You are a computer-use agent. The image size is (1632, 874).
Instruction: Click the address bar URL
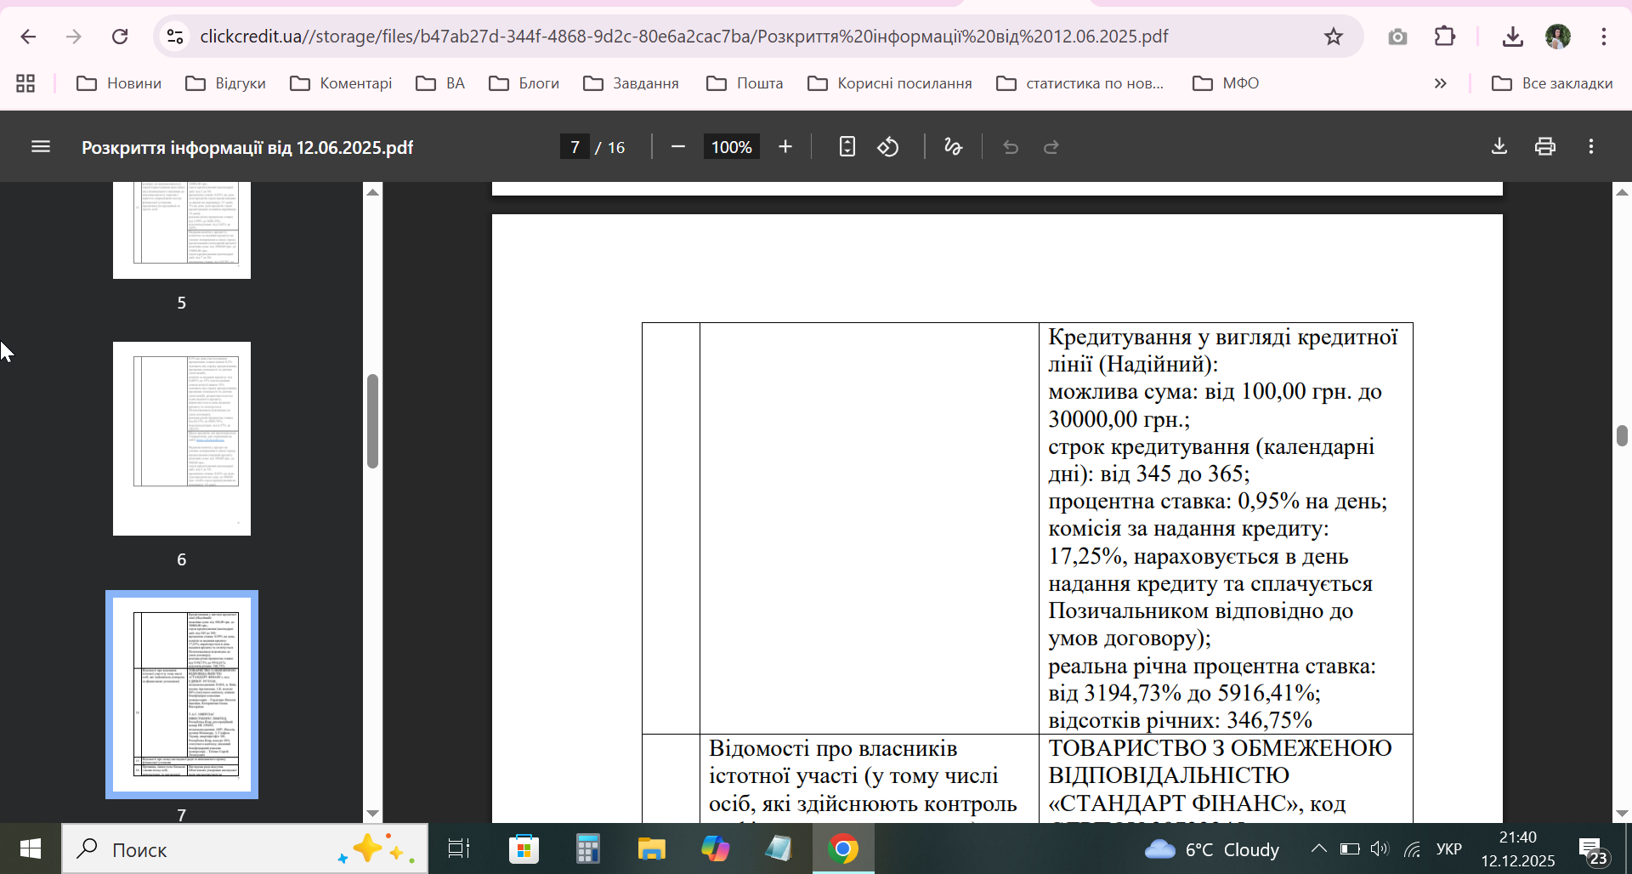click(684, 37)
